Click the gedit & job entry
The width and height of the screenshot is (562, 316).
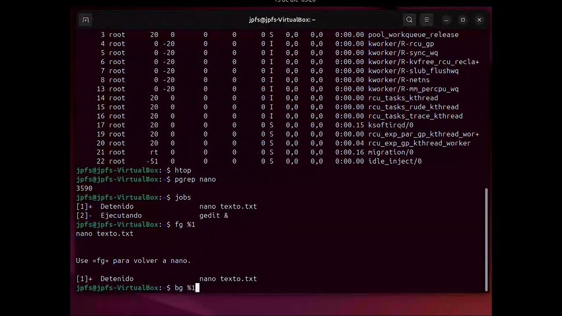tap(214, 215)
